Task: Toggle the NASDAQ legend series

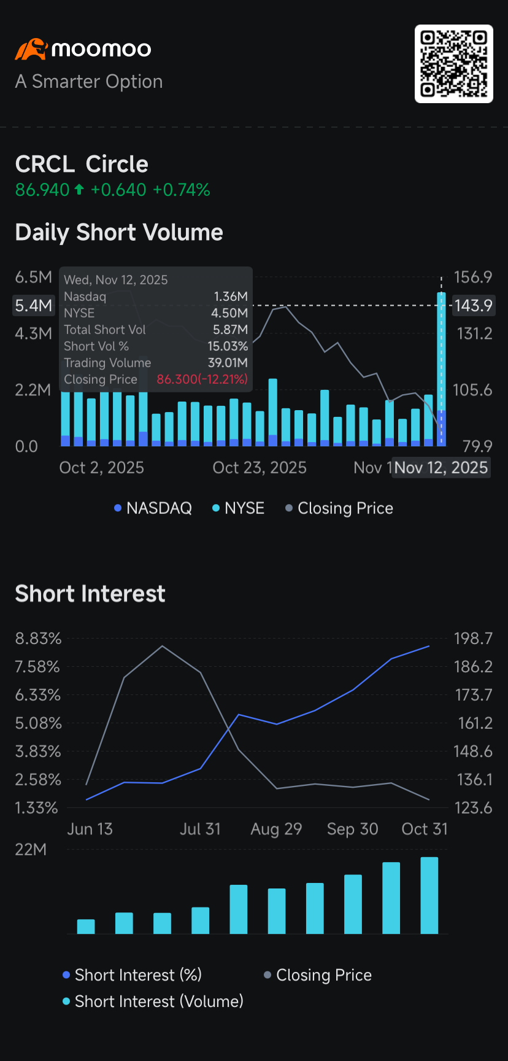Action: coord(153,508)
